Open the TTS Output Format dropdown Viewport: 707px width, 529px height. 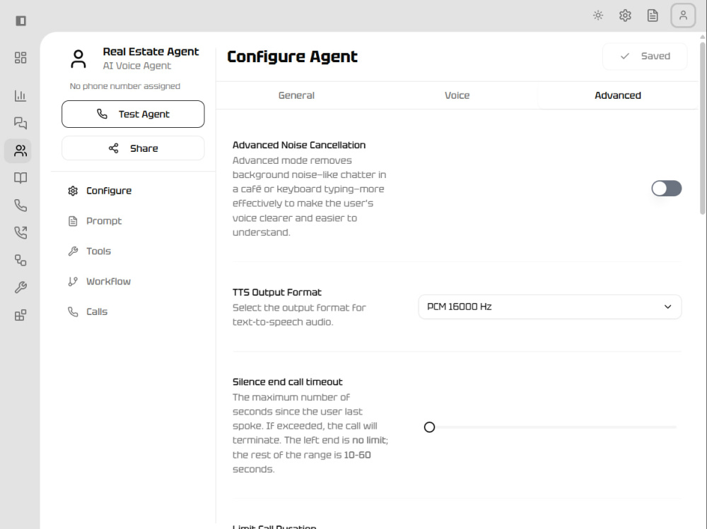point(549,307)
